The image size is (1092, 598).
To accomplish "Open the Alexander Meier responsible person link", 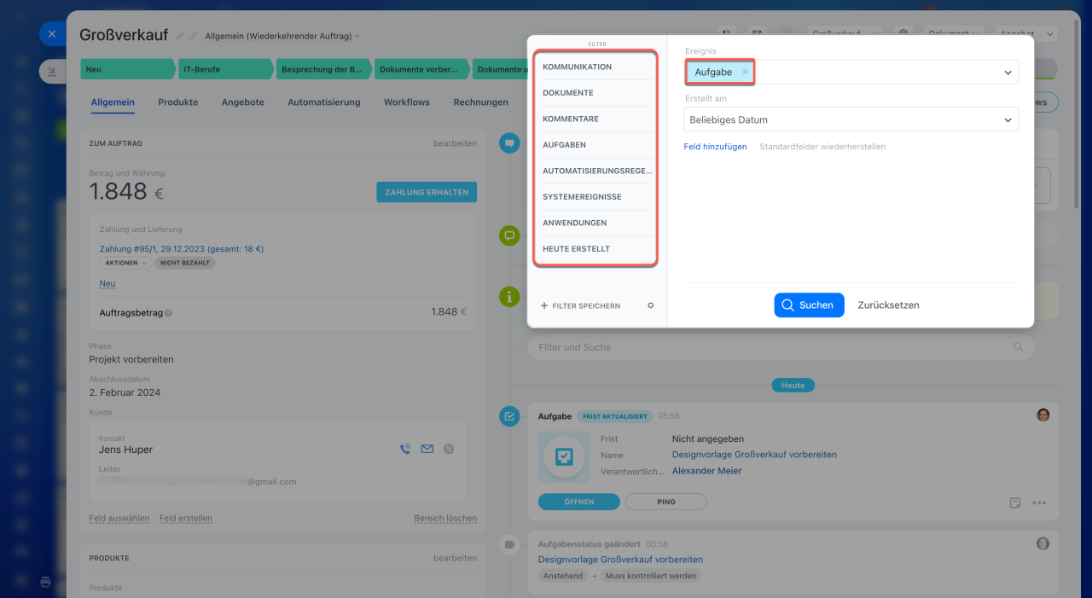I will 706,471.
